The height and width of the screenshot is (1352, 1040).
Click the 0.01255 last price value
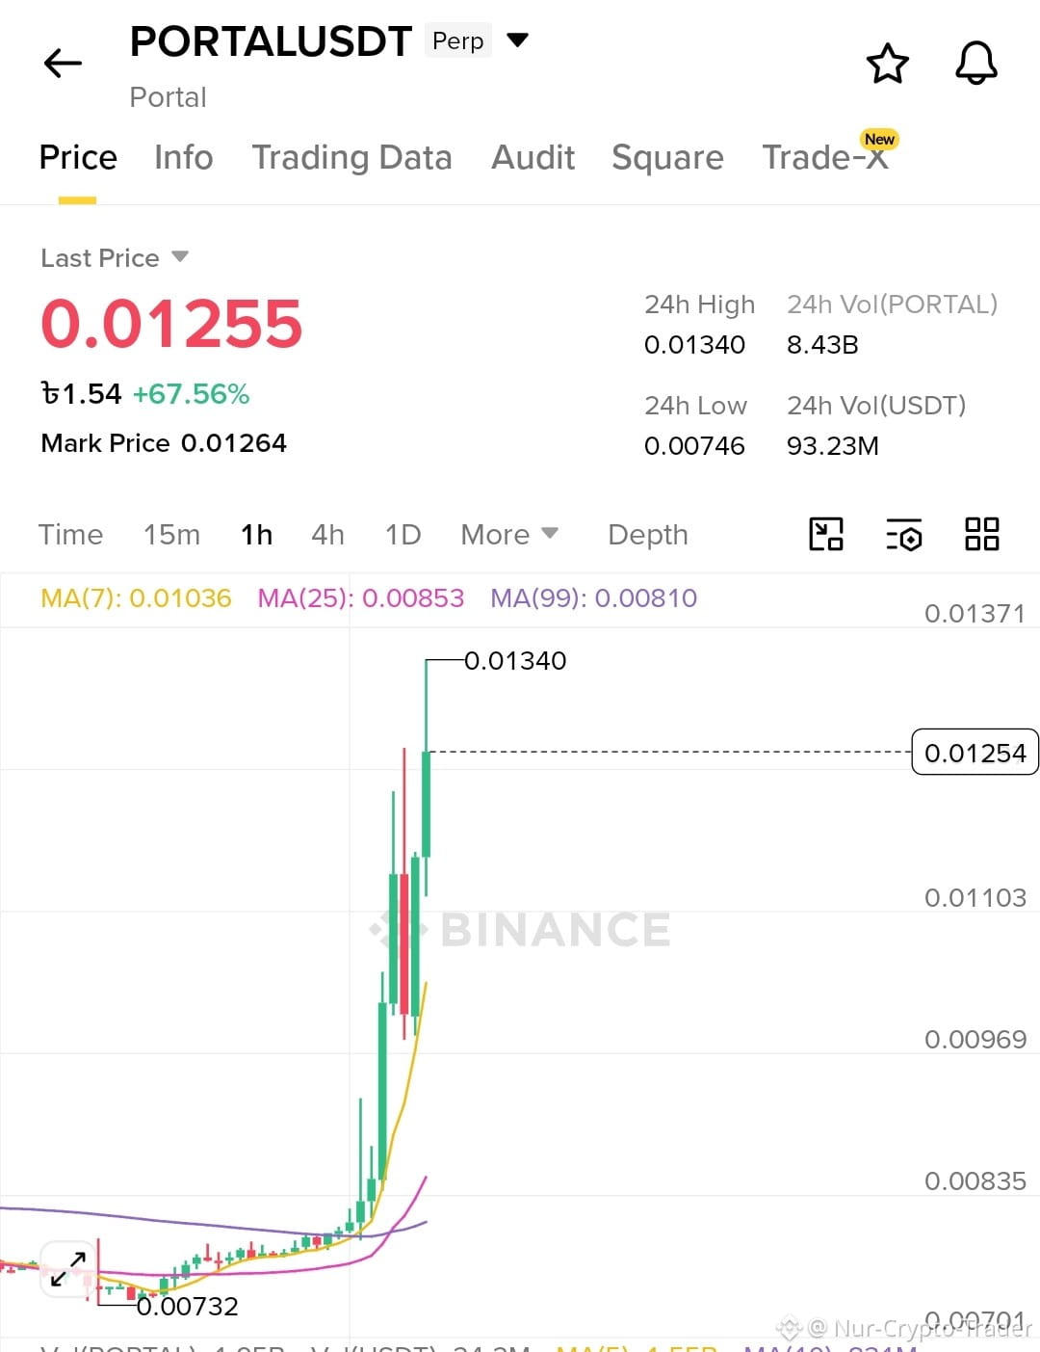coord(171,324)
